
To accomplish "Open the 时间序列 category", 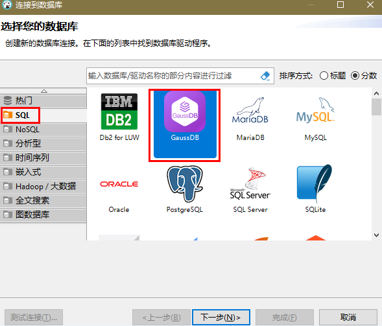I will (x=43, y=157).
